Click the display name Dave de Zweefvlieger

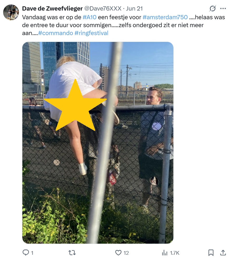pos(52,8)
